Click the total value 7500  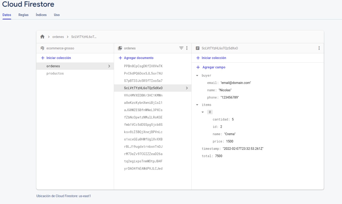[219, 156]
